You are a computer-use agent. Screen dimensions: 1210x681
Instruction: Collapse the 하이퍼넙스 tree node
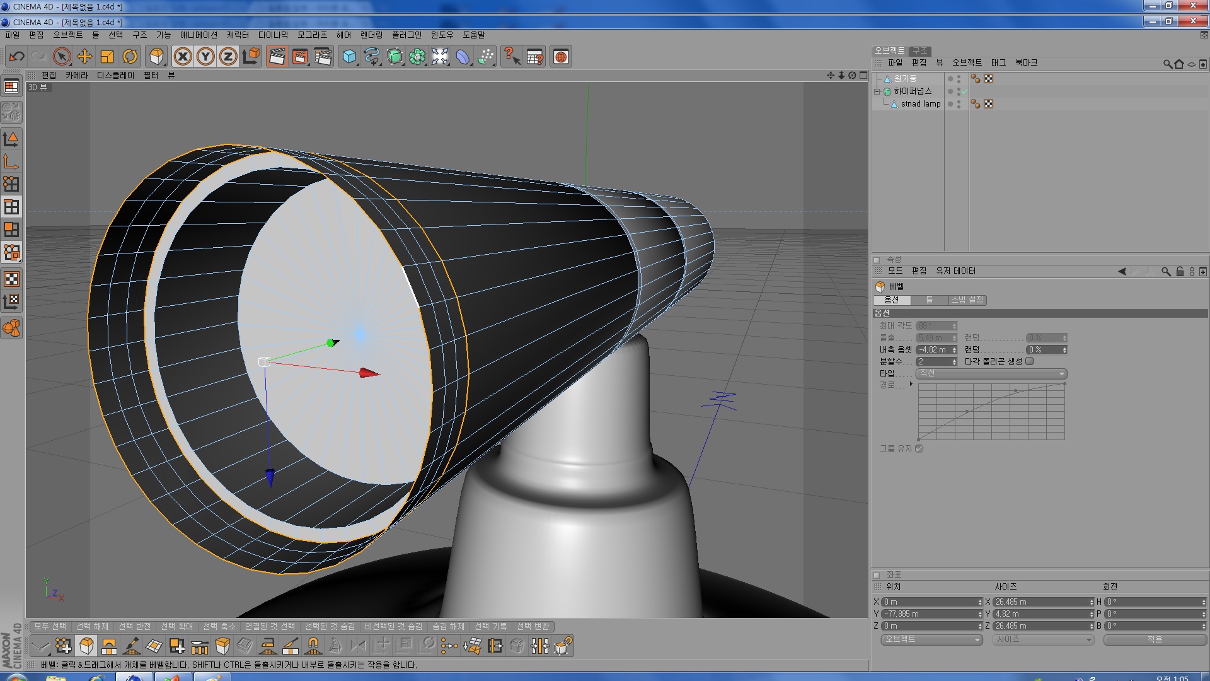click(877, 91)
